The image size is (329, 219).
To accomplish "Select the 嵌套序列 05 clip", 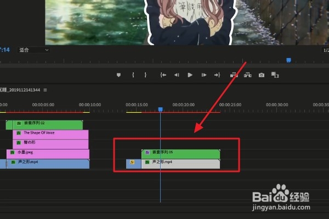I will click(180, 154).
